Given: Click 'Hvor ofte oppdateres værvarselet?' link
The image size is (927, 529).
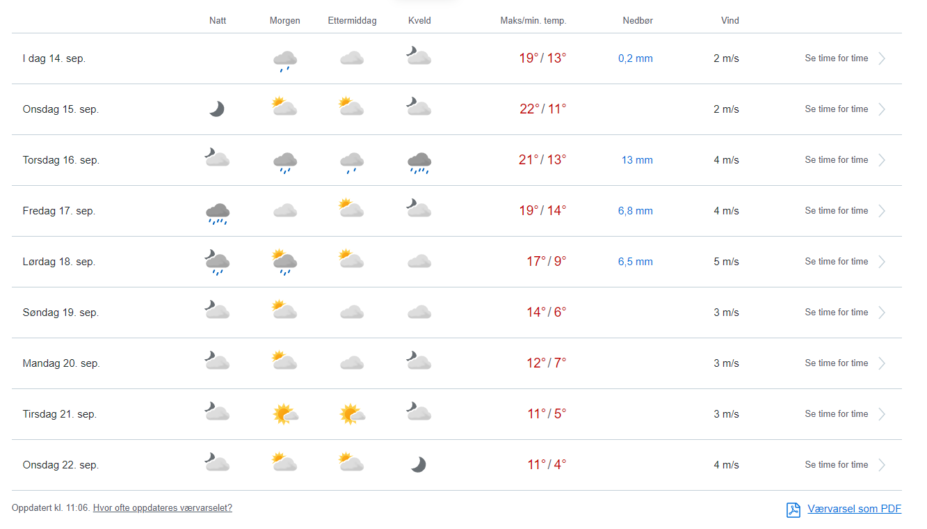Looking at the screenshot, I should tap(163, 508).
